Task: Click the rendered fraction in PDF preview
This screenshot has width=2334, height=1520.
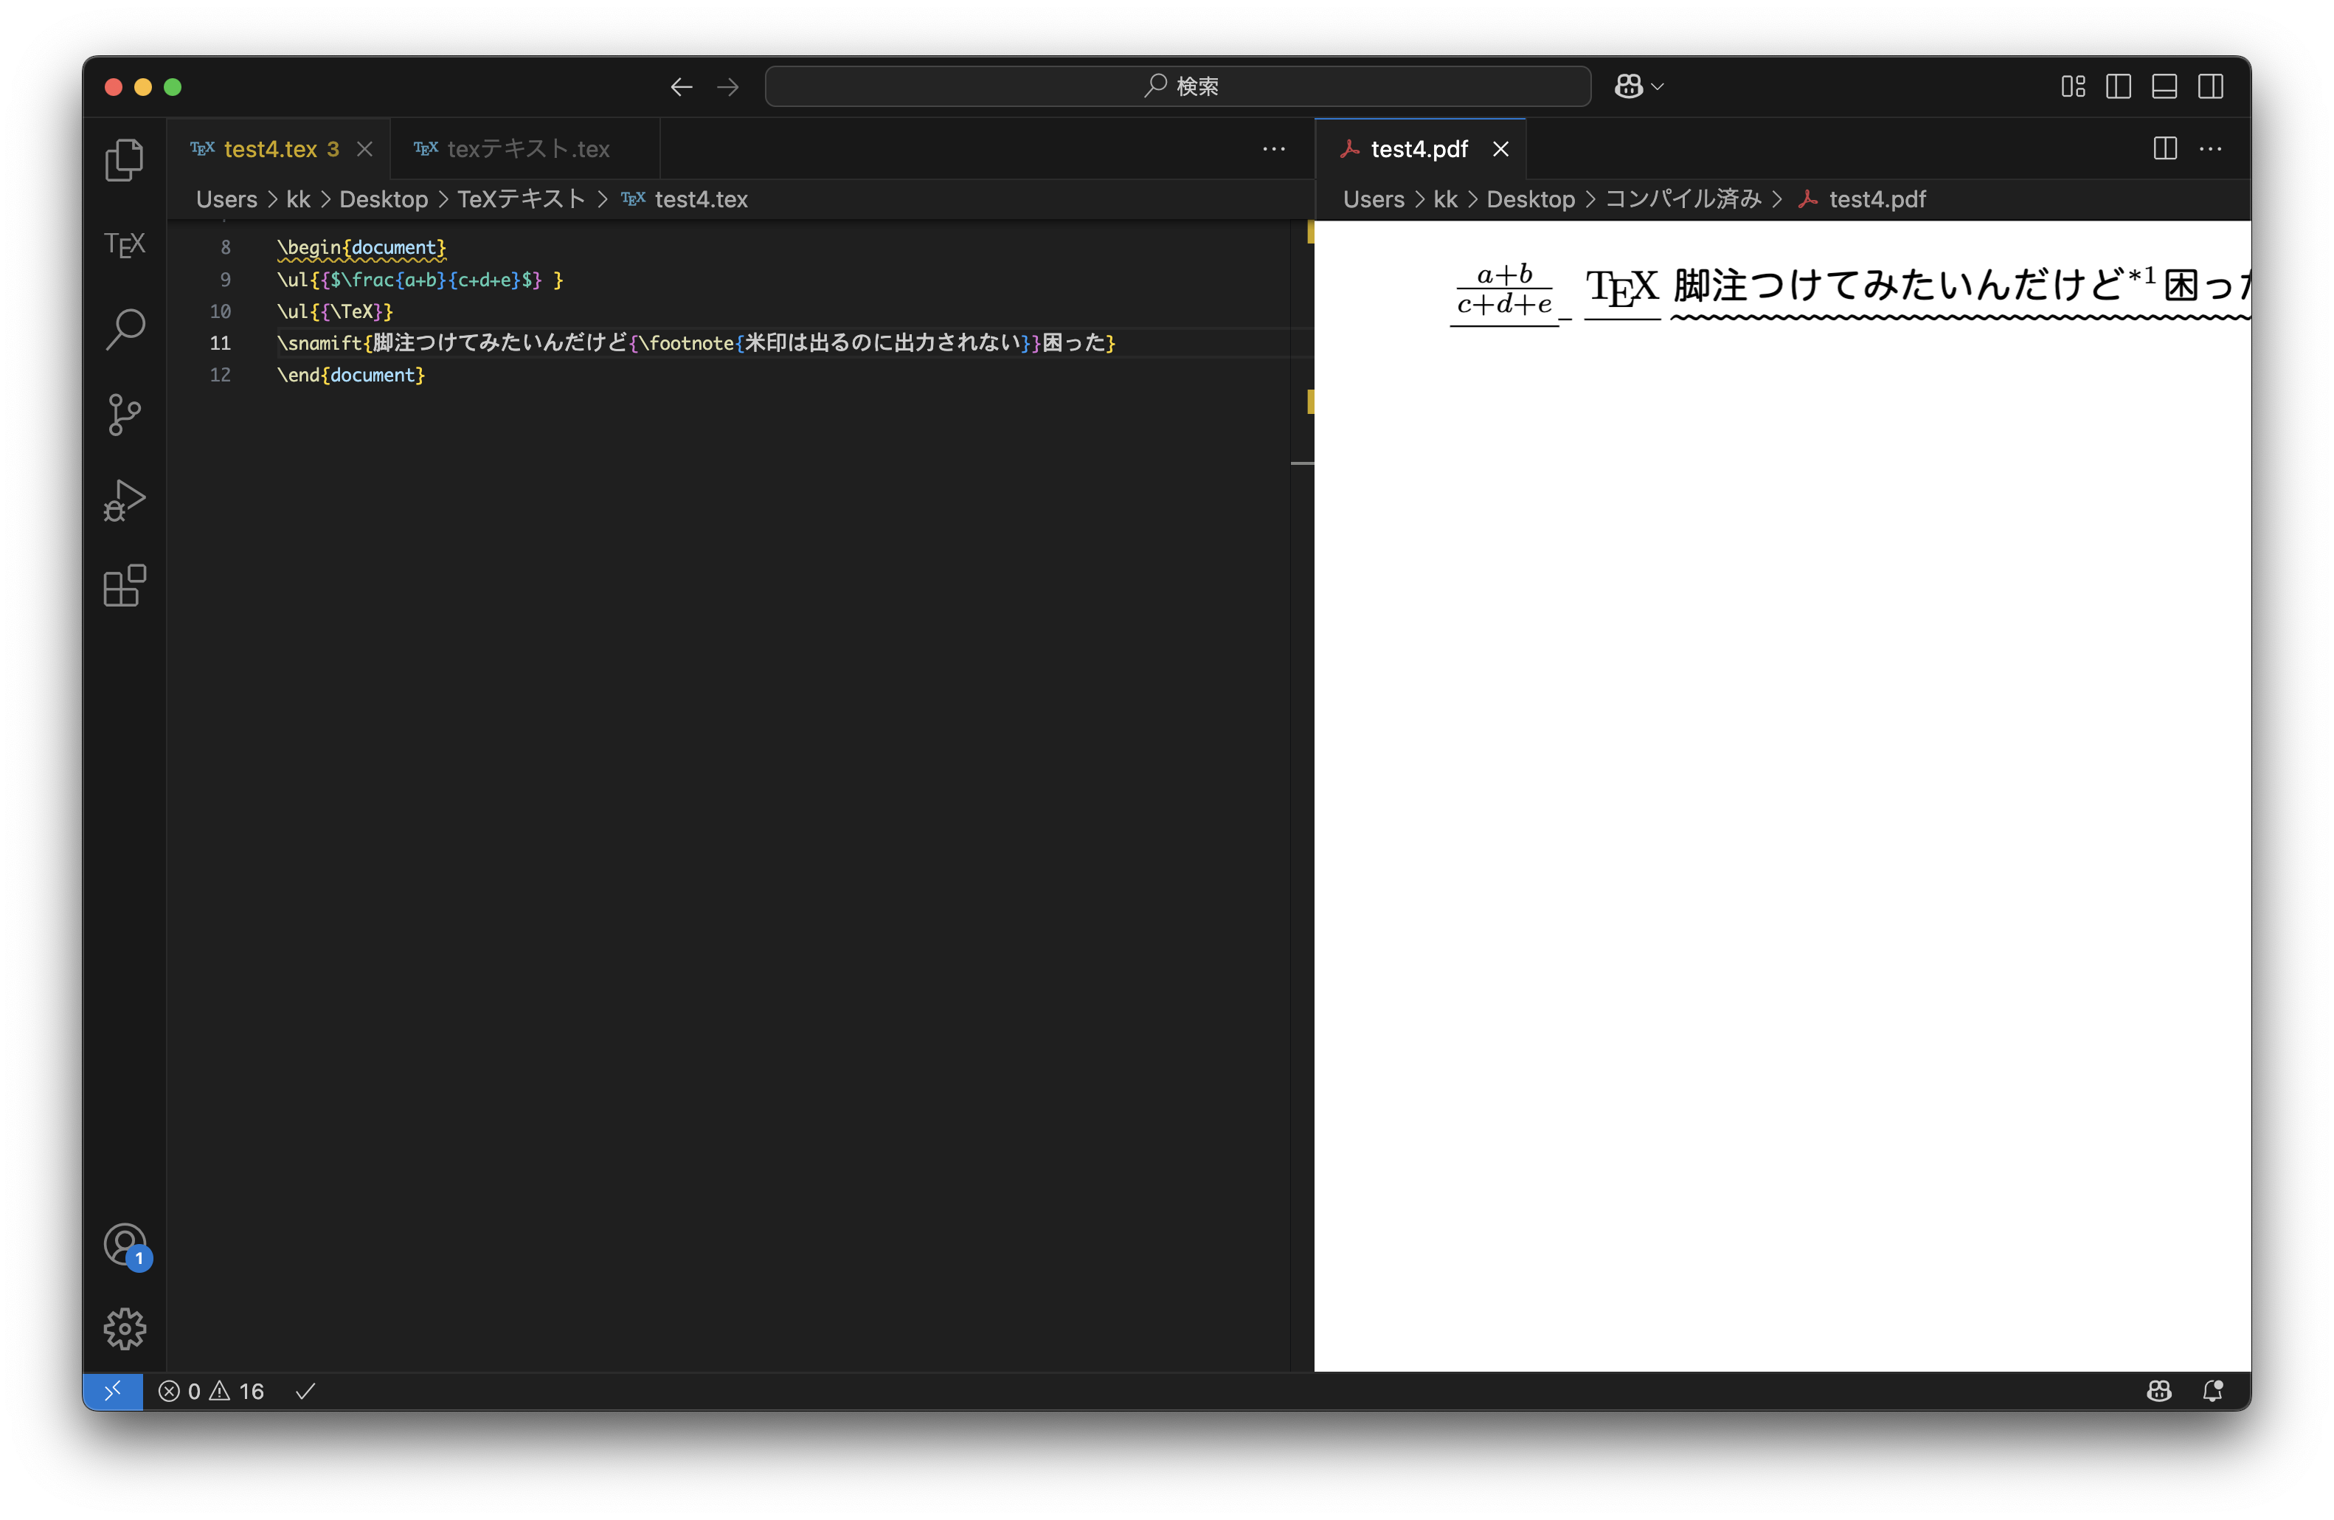Action: [1504, 290]
